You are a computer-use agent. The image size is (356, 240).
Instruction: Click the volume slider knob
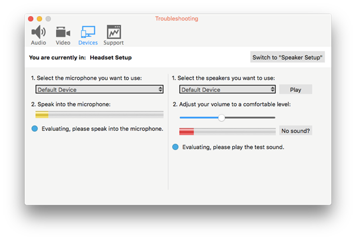point(222,118)
